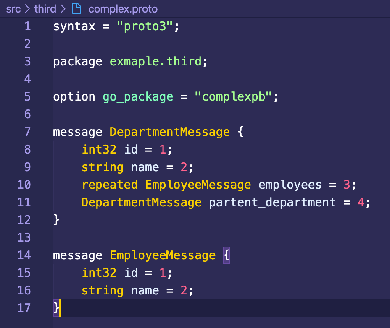Click the highlighted opening brace on line 14

point(227,255)
